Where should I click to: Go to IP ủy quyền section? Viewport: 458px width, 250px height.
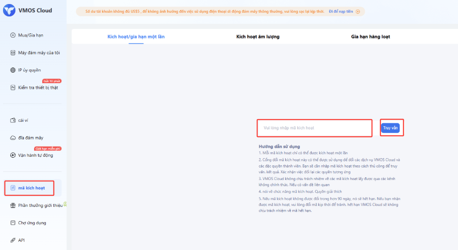coord(29,70)
